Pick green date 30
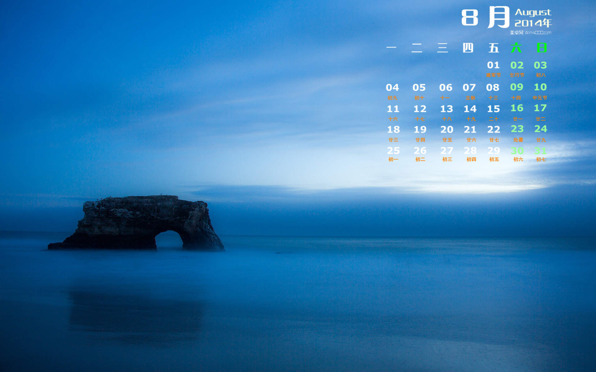 pyautogui.click(x=517, y=151)
